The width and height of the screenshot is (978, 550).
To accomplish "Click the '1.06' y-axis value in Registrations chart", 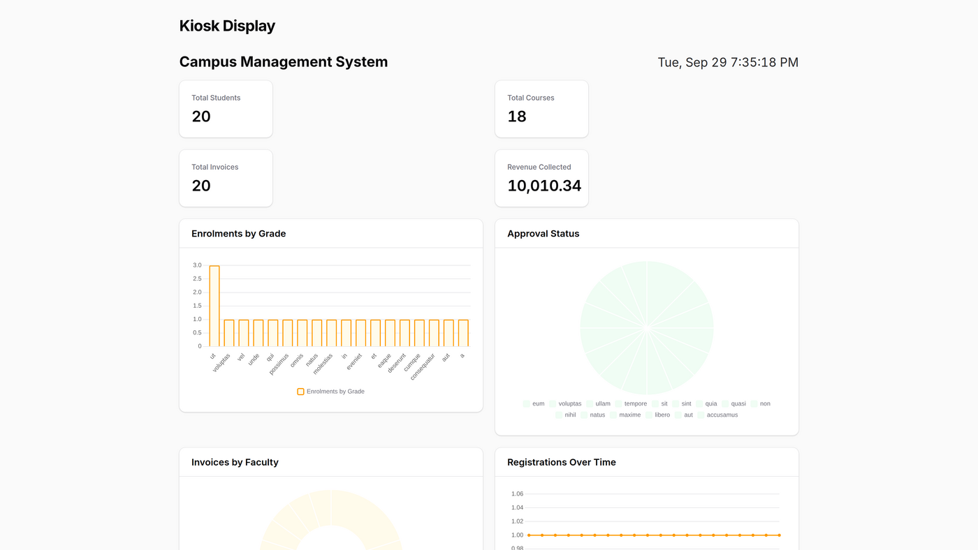I will [x=517, y=493].
